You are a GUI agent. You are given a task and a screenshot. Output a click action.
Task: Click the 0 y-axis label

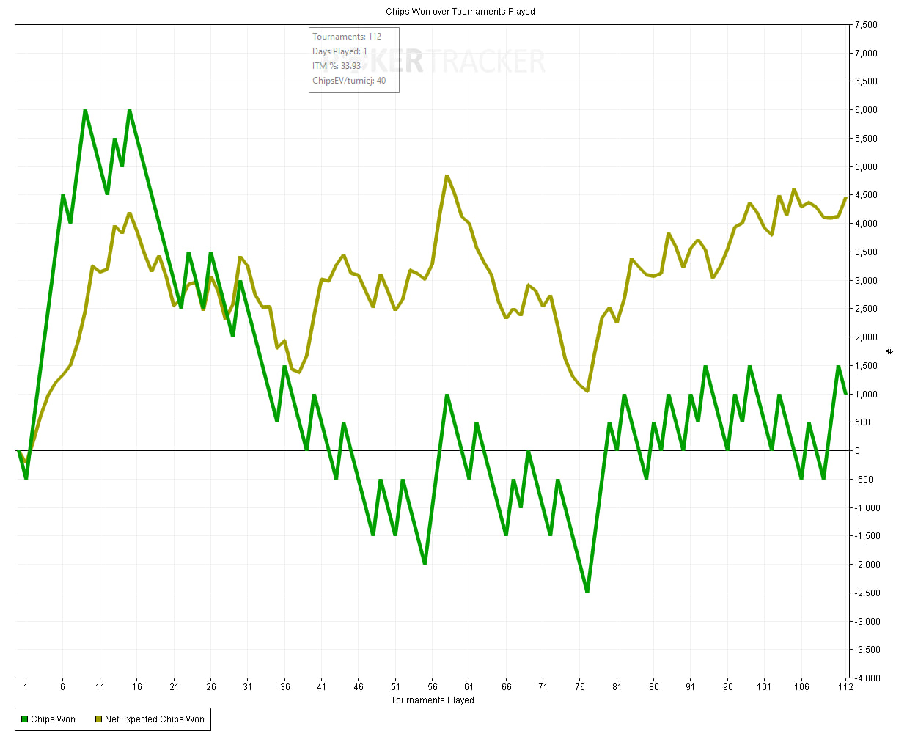[858, 451]
